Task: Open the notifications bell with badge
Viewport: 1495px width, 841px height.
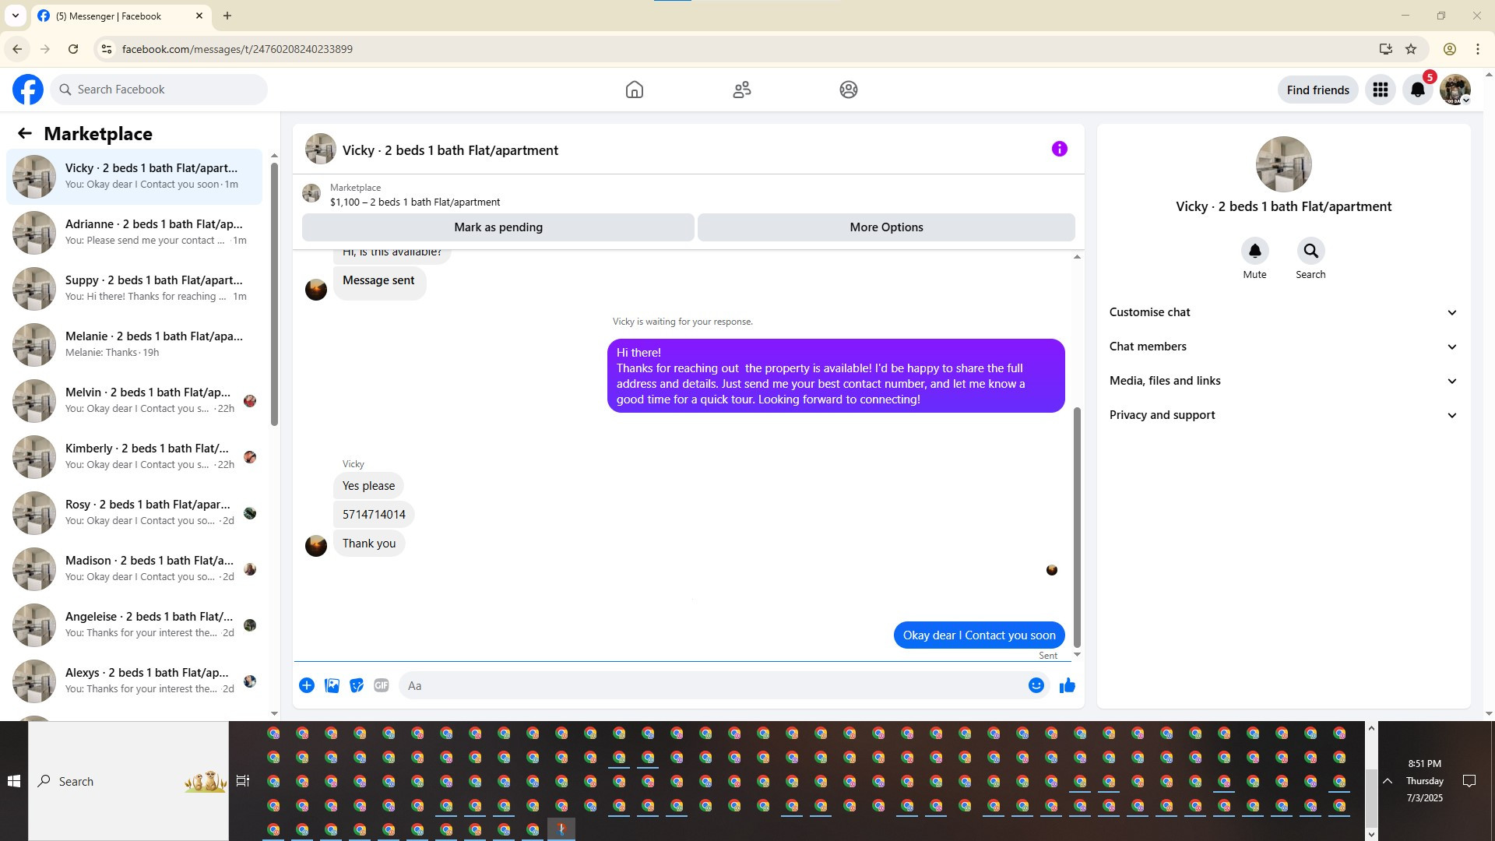Action: tap(1417, 90)
